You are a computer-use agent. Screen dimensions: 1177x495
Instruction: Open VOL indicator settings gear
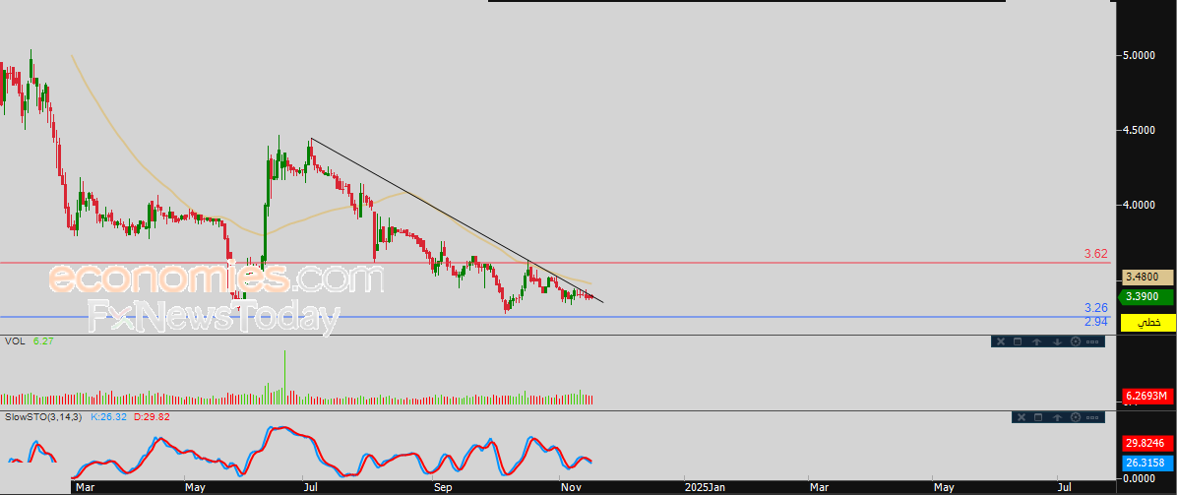[x=1076, y=341]
